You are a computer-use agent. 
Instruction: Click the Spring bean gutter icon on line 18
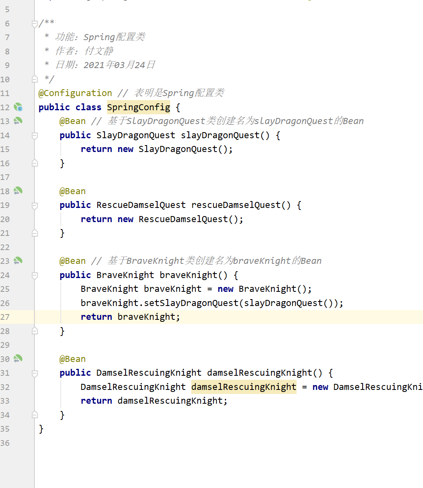[18, 191]
